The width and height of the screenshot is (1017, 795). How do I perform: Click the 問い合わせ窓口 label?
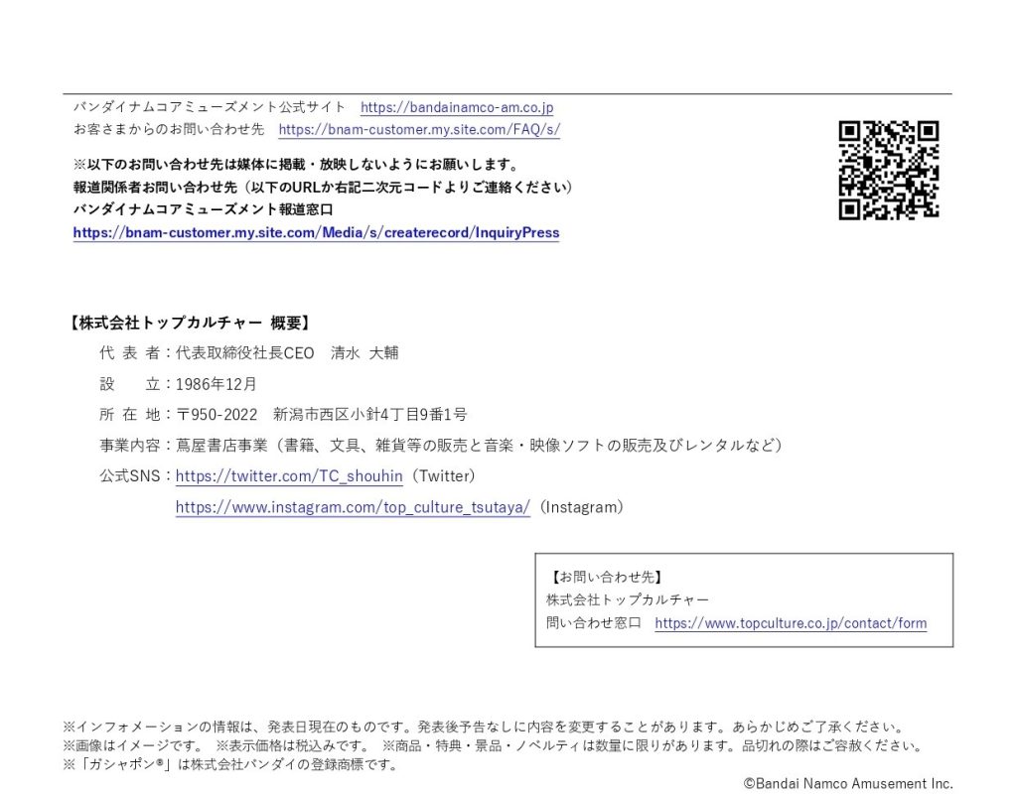click(594, 622)
